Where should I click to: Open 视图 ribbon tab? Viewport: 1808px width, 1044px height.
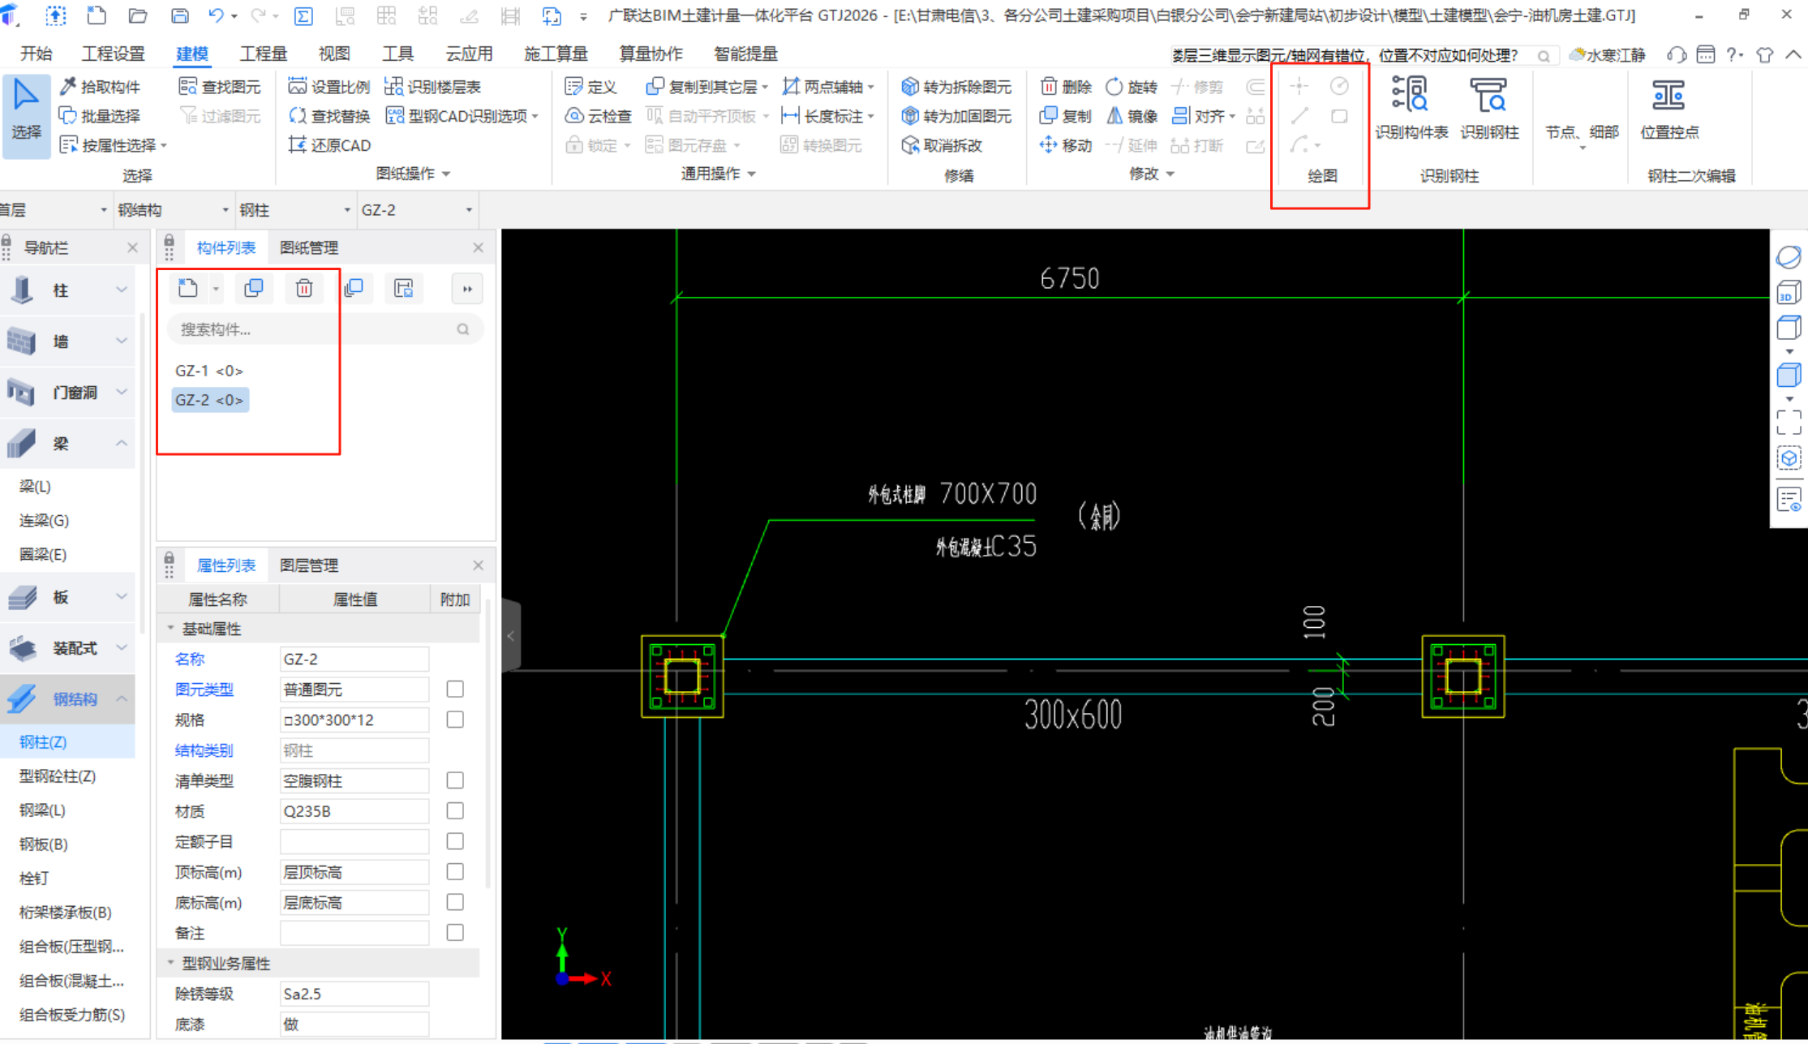333,54
